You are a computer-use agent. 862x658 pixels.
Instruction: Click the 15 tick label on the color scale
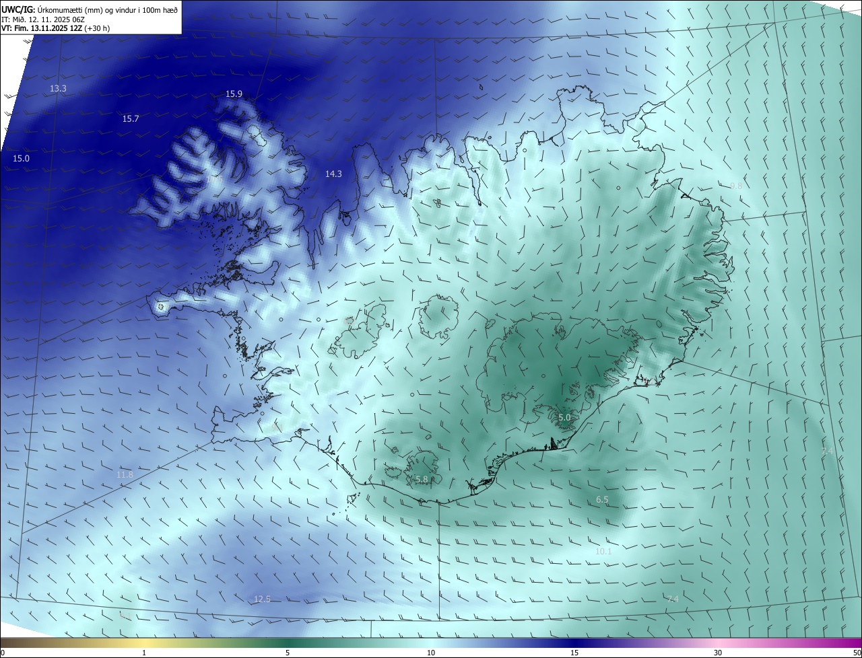[574, 653]
